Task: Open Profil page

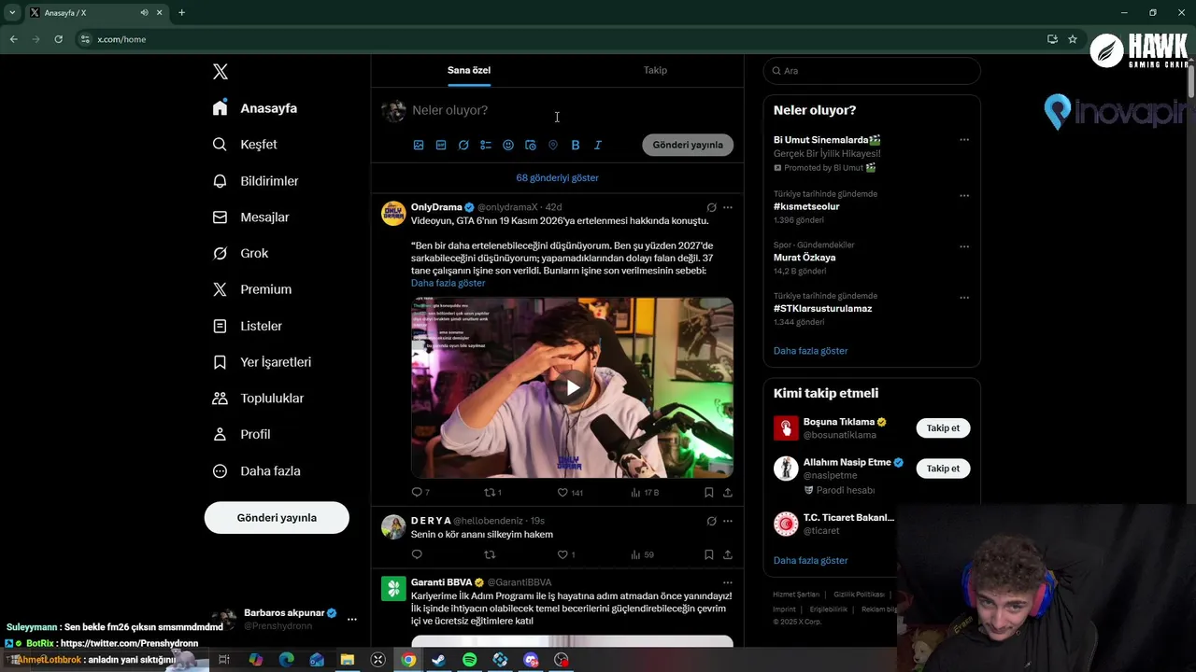Action: coord(241,435)
